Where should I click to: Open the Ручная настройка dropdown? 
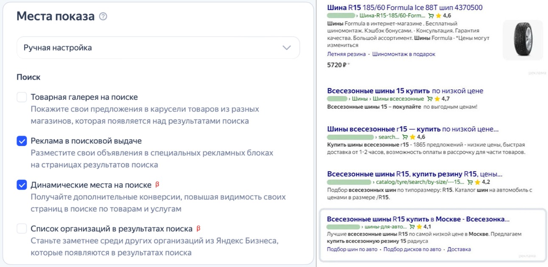point(158,47)
